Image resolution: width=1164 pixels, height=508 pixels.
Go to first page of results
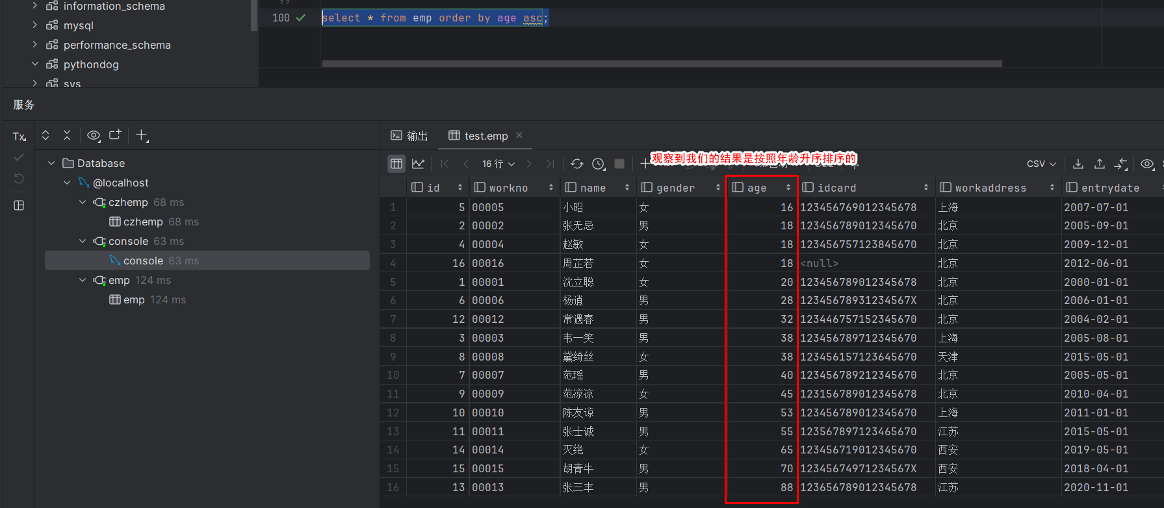click(x=445, y=164)
